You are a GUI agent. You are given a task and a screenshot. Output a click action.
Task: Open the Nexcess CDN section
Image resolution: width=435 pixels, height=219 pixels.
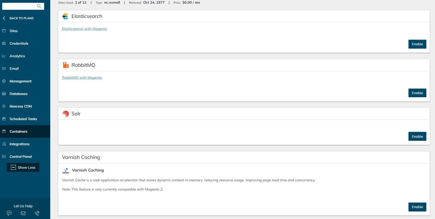25,106
